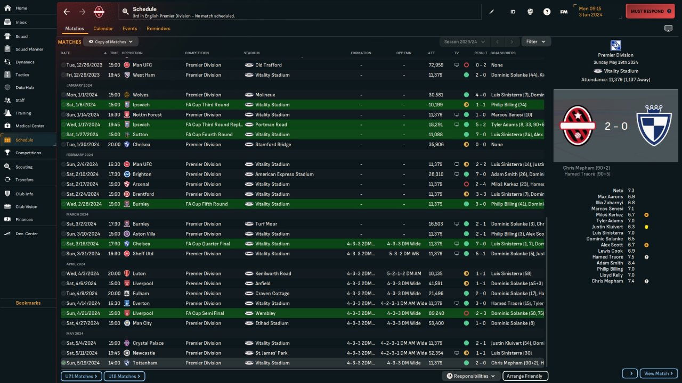Open the ID icon in the top bar
This screenshot has height=383, width=682.
[513, 12]
